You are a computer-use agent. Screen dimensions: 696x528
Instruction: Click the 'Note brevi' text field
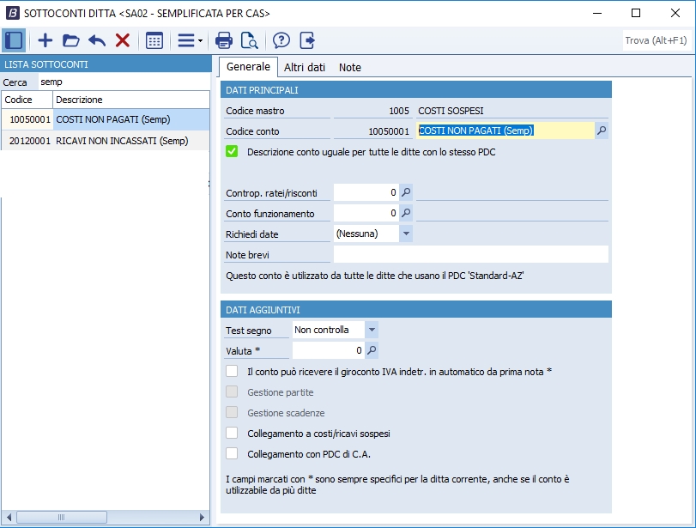[470, 254]
